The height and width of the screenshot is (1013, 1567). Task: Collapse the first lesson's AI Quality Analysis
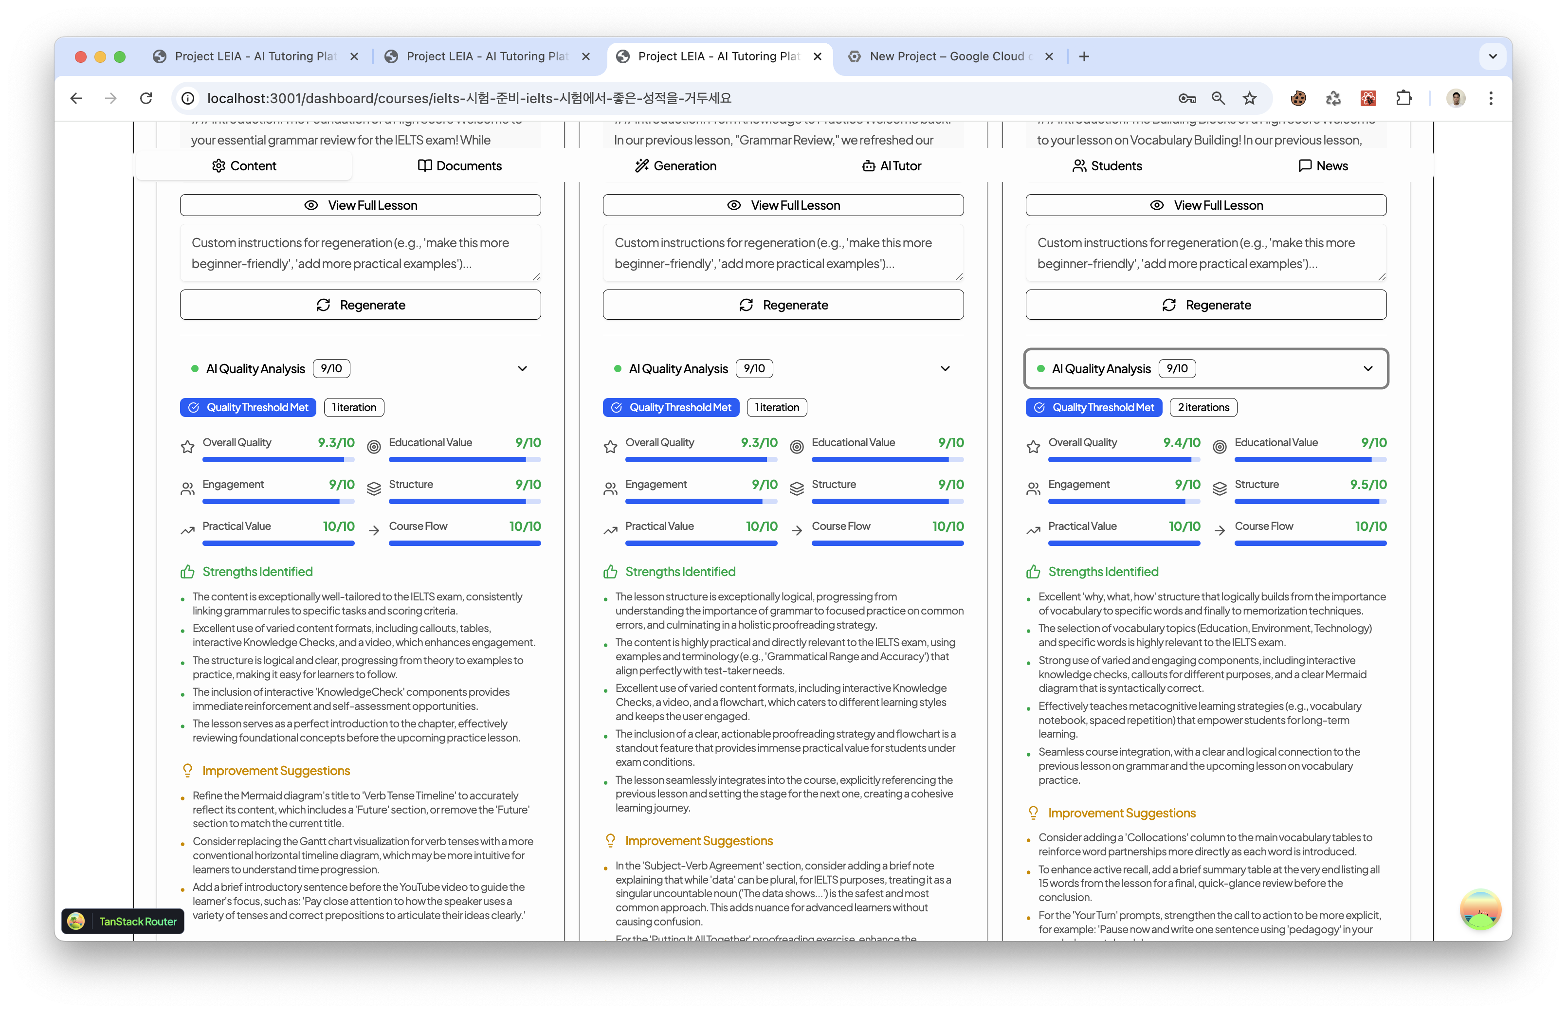(522, 368)
